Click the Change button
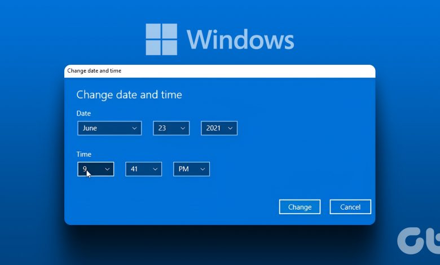This screenshot has height=265, width=440. pos(300,207)
